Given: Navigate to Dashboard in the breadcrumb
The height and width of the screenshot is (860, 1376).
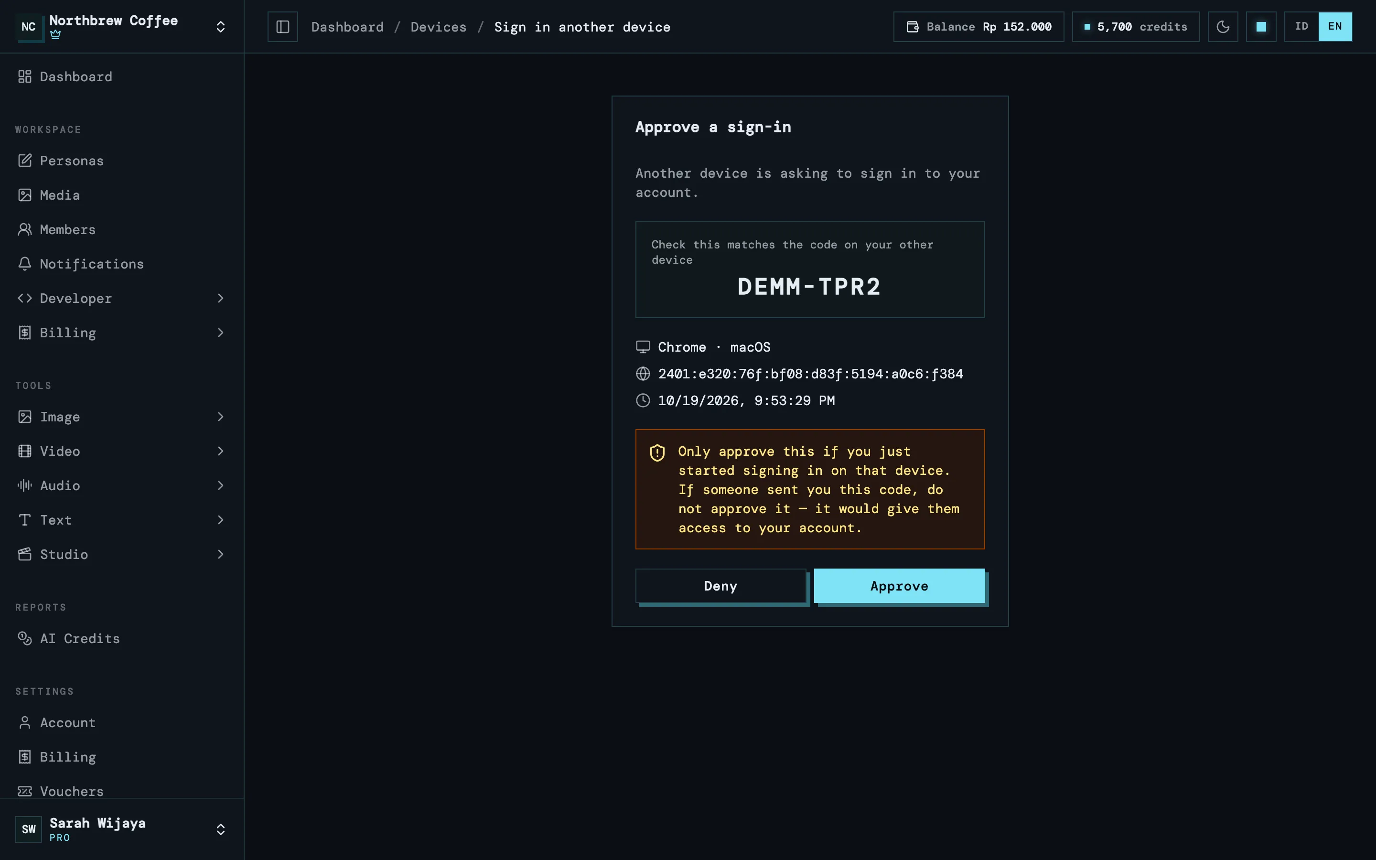Looking at the screenshot, I should point(347,27).
